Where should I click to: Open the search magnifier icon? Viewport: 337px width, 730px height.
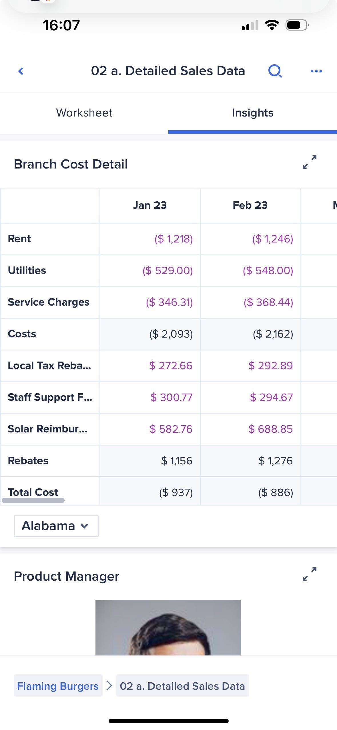pos(275,71)
